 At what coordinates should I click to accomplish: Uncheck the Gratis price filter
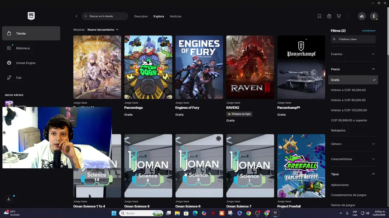(353, 80)
